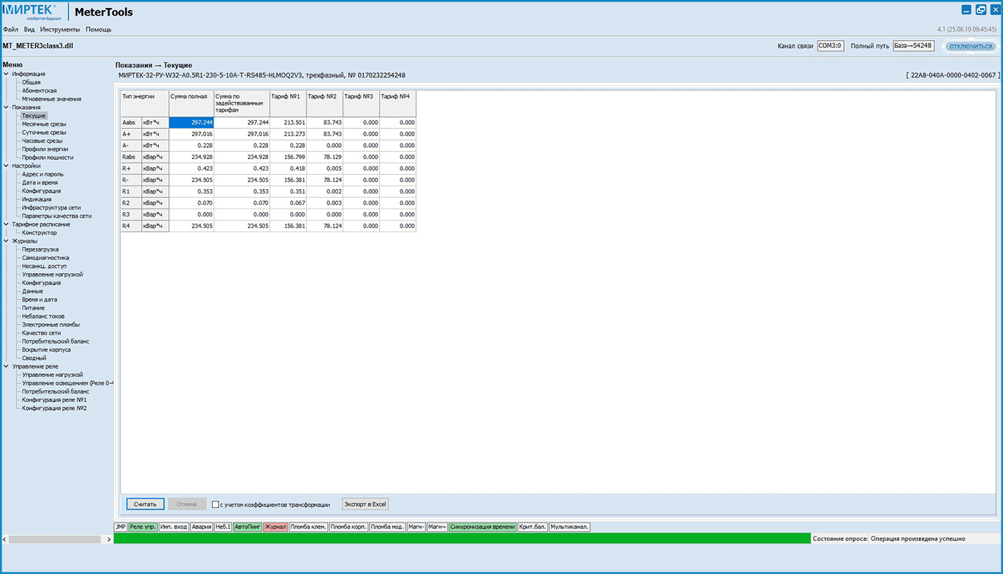Click the Отмена button
Image resolution: width=1003 pixels, height=574 pixels.
click(187, 504)
